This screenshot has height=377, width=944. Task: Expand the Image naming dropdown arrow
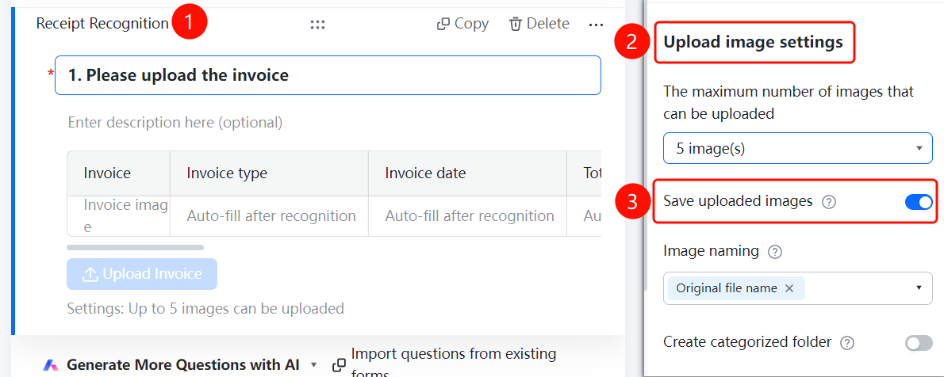(919, 288)
